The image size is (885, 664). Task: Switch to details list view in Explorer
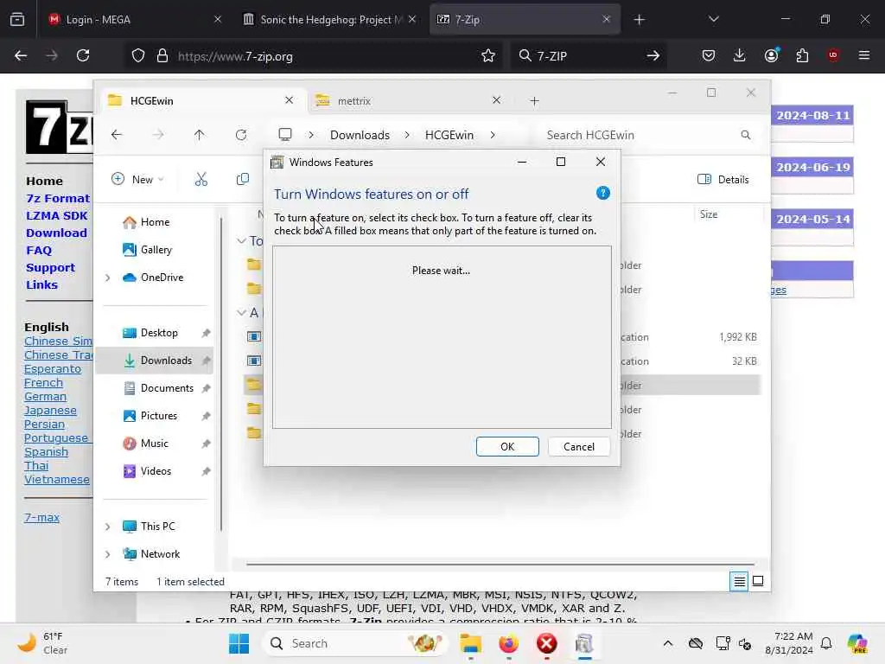coord(739,581)
